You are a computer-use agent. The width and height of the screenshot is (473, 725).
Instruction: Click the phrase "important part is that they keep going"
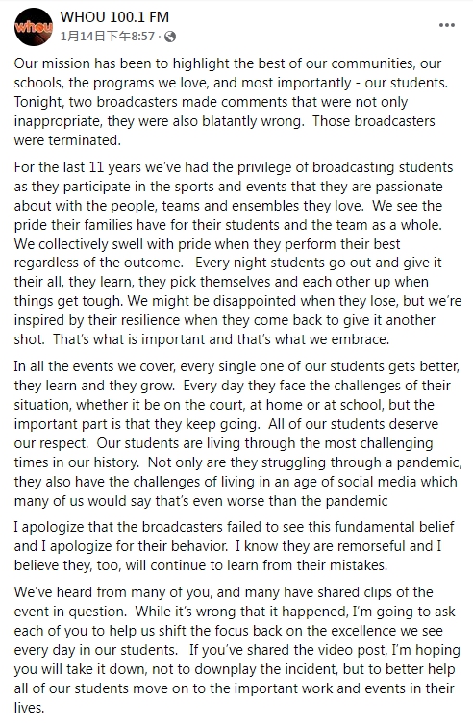[x=136, y=424]
